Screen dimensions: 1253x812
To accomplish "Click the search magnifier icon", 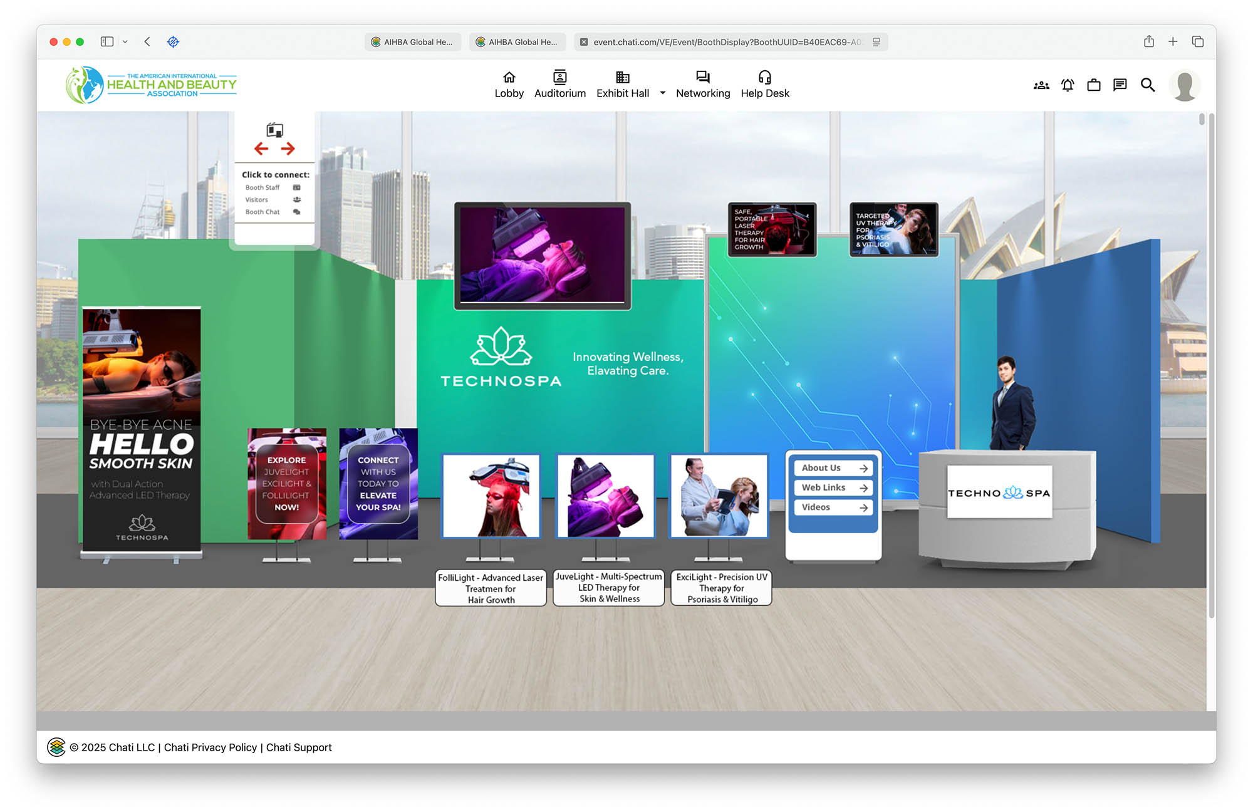I will click(1147, 85).
